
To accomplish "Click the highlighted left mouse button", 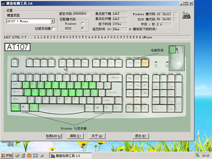I will 173,50.
